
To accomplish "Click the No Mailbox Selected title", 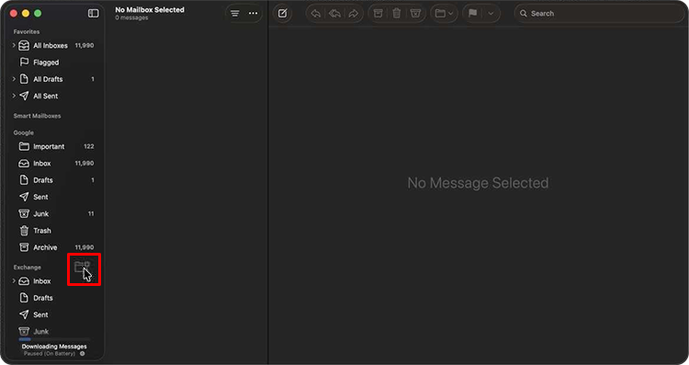I will [150, 10].
